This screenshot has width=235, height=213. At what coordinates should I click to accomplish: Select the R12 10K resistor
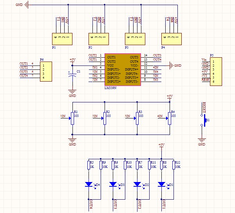click(174, 165)
